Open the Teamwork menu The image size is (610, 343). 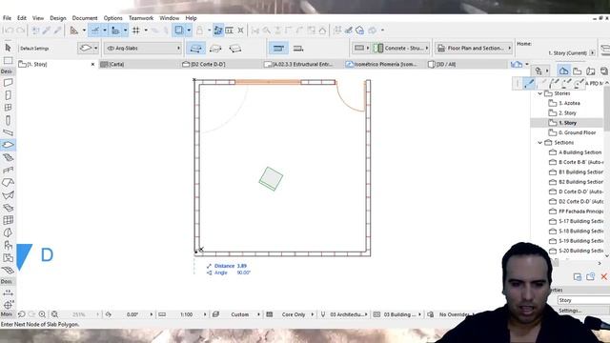pyautogui.click(x=141, y=18)
